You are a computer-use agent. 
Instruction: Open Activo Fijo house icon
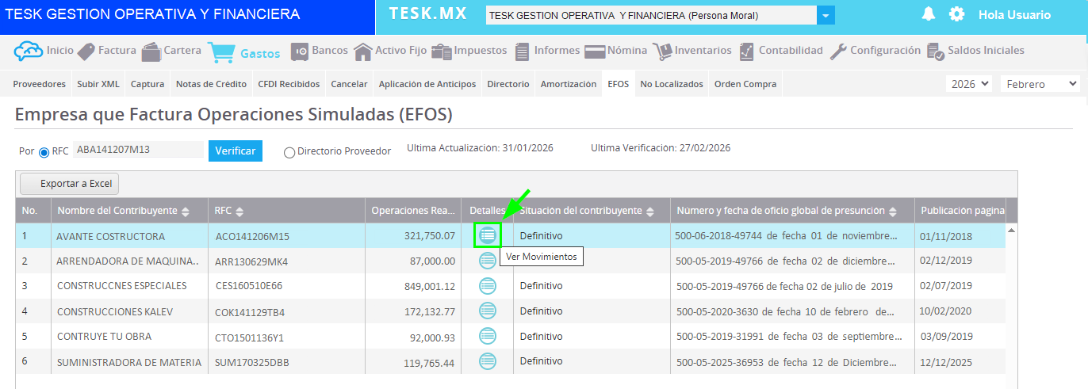point(363,52)
